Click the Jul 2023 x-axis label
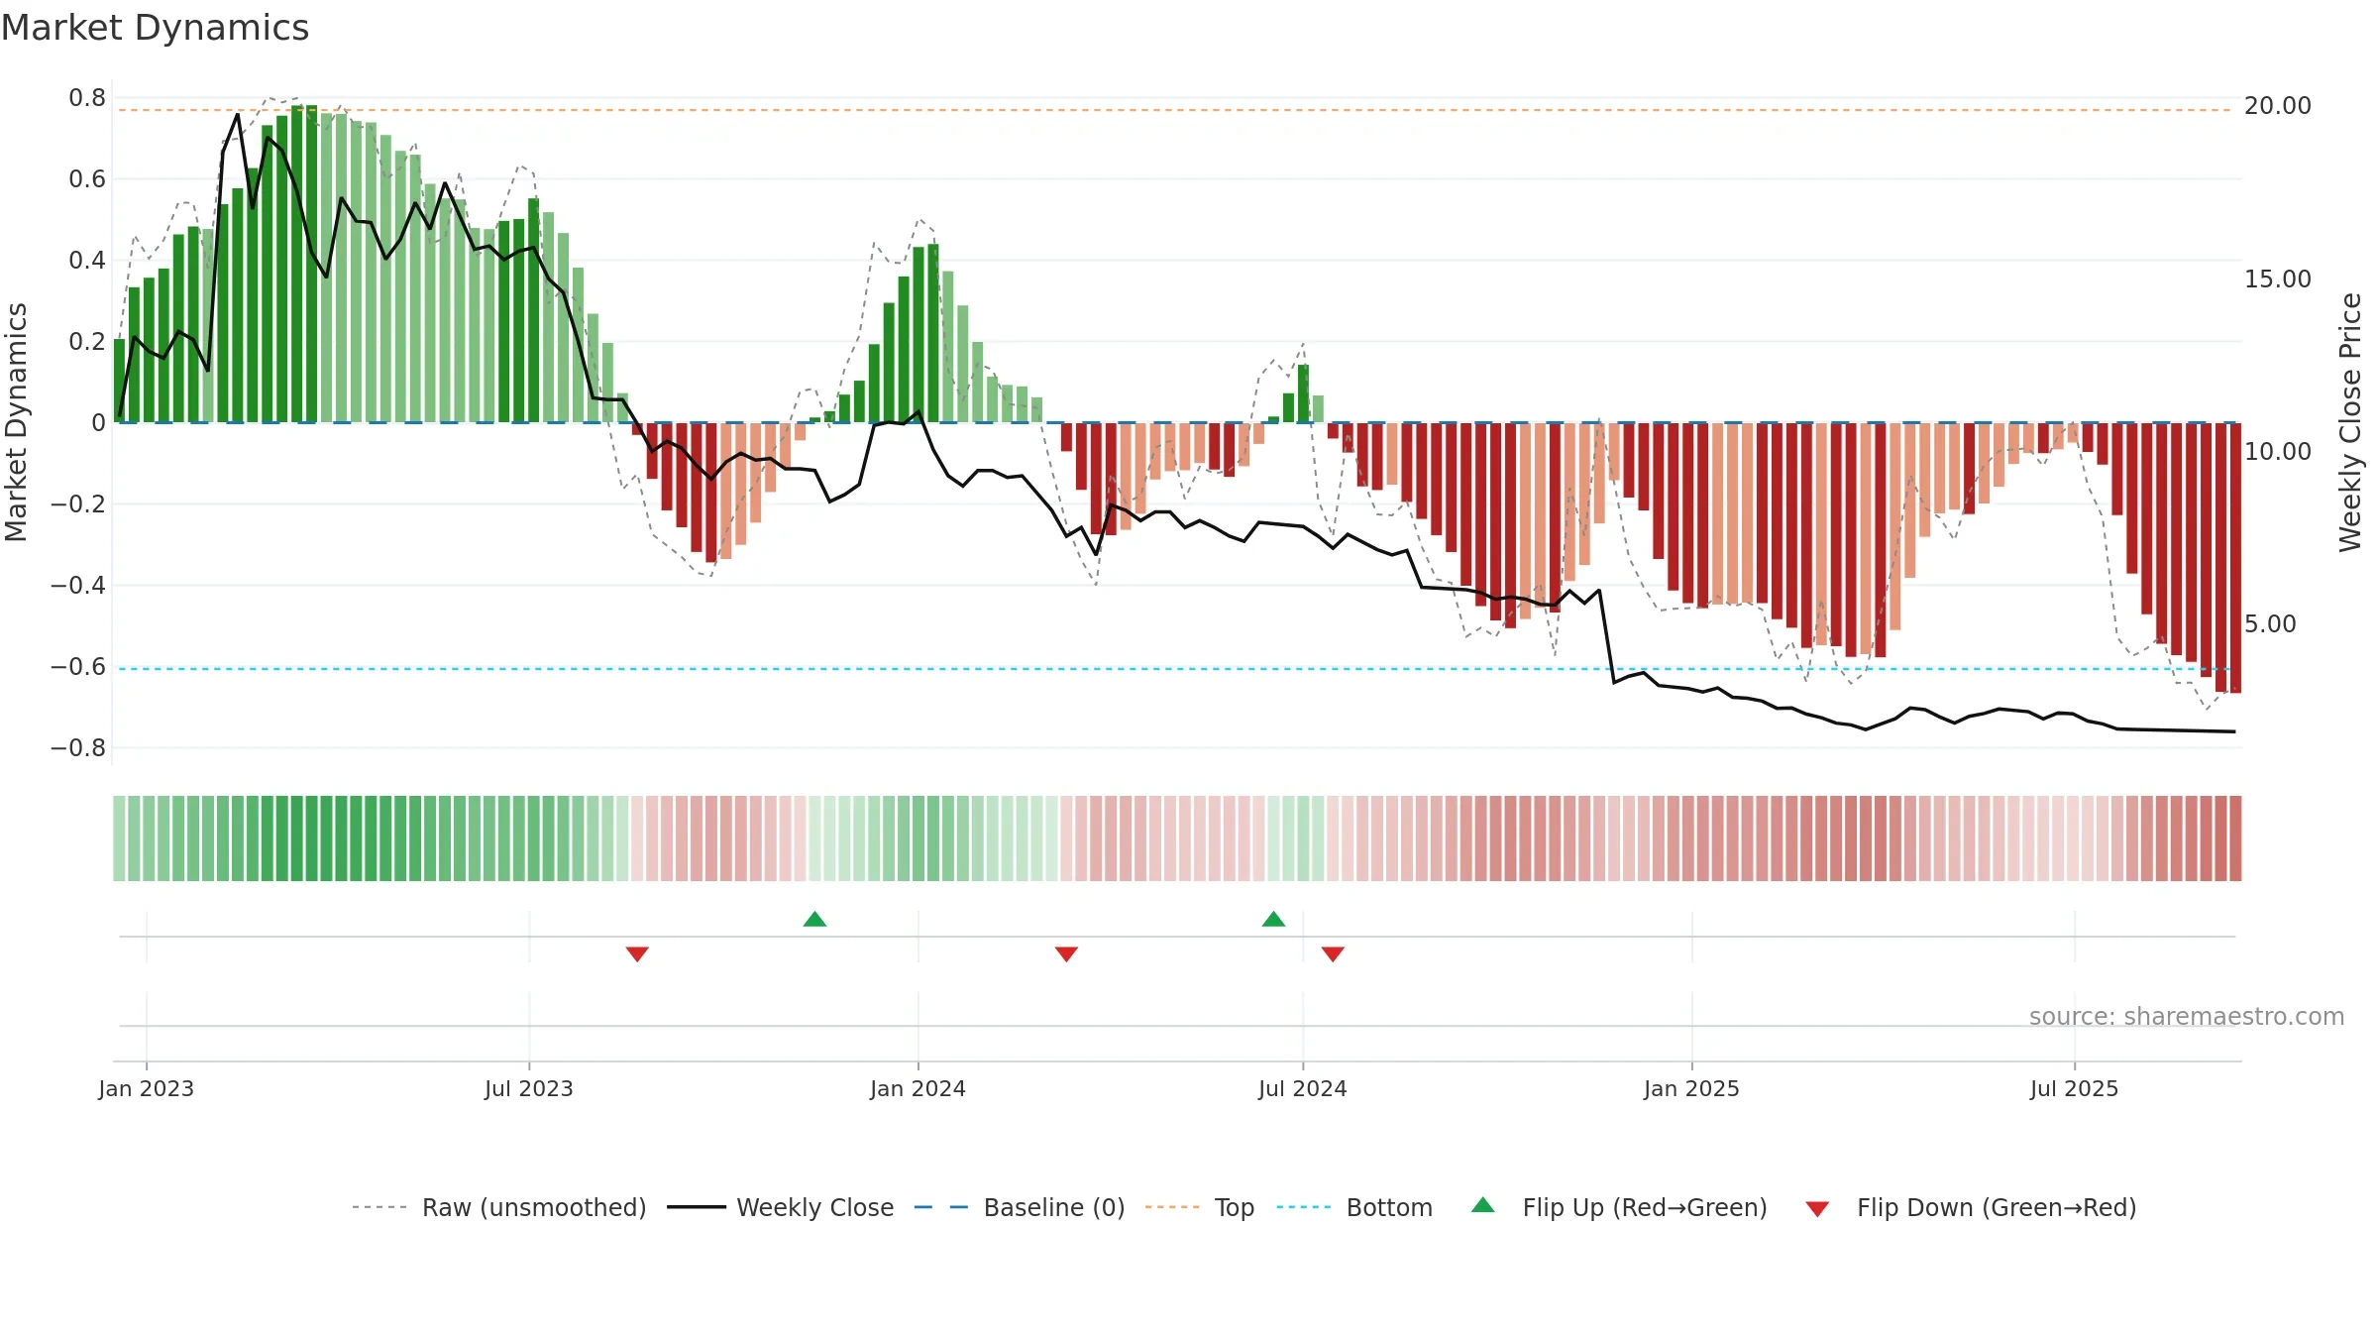The image size is (2378, 1338). tap(529, 1088)
